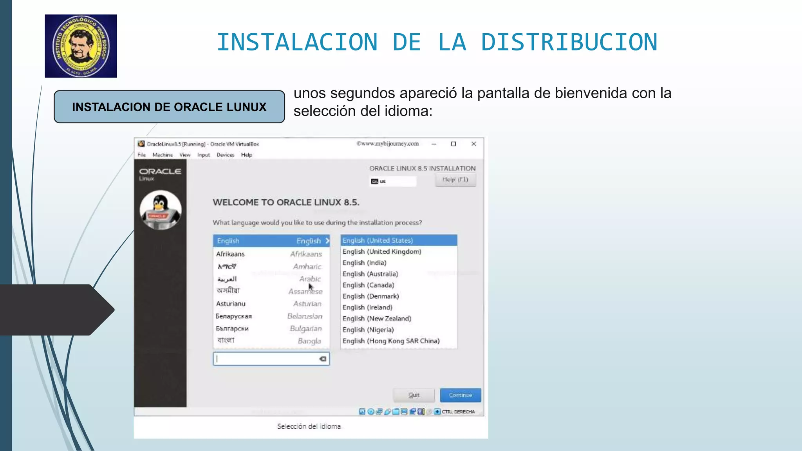Select English (Ireland) locale
This screenshot has width=802, height=451.
pos(399,307)
